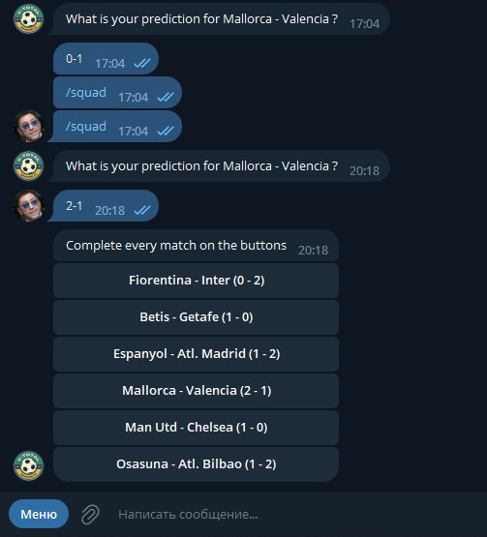Select the Betis - Getafe (1 - 0) button
This screenshot has height=537, width=487.
pyautogui.click(x=196, y=317)
